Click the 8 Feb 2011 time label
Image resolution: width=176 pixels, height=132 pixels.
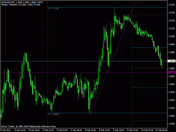click(x=6, y=130)
